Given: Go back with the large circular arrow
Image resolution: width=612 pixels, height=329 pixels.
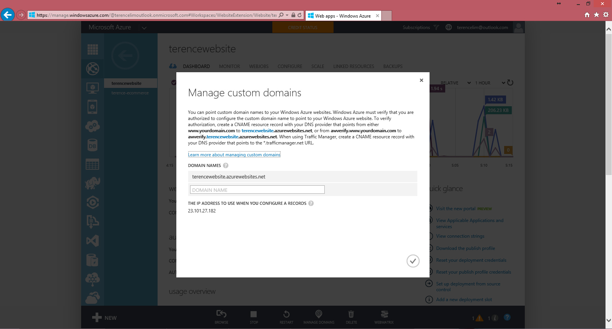Looking at the screenshot, I should [x=125, y=56].
